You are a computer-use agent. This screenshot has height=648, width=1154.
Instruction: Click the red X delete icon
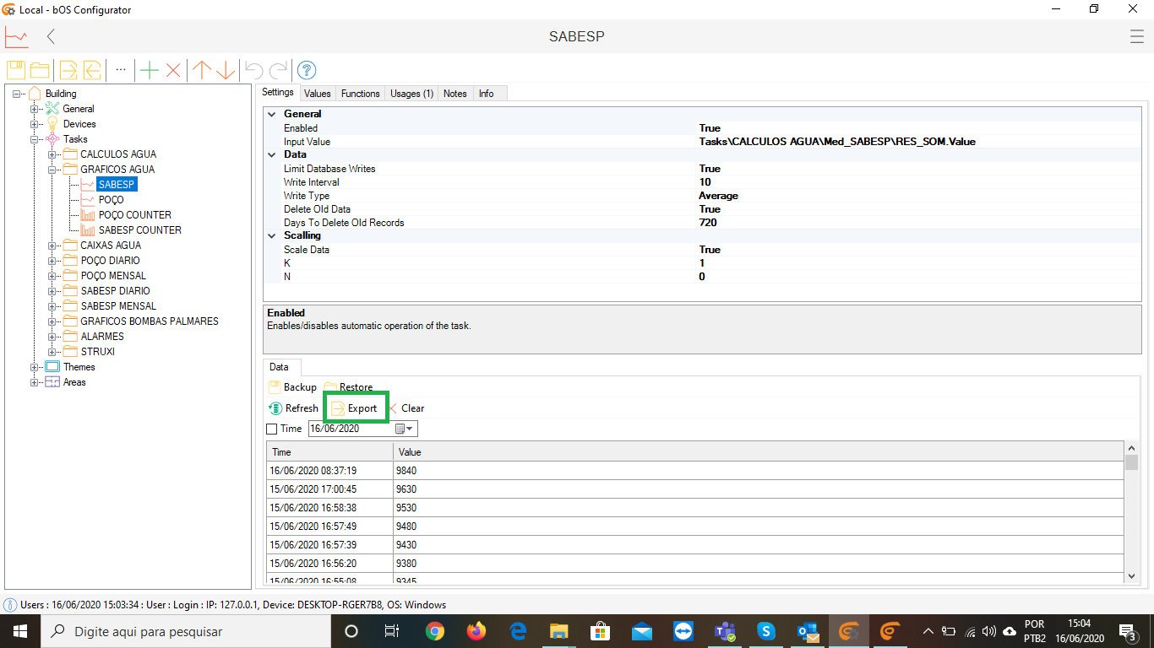coord(173,70)
